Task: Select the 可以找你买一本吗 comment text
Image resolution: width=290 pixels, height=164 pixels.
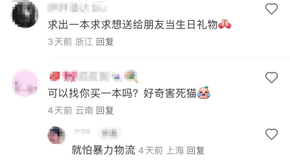Action: 122,93
